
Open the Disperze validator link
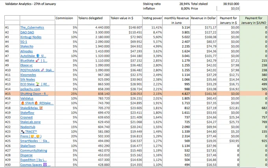click(26, 155)
